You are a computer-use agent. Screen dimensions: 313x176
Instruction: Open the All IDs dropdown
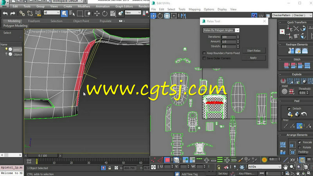(x=265, y=167)
